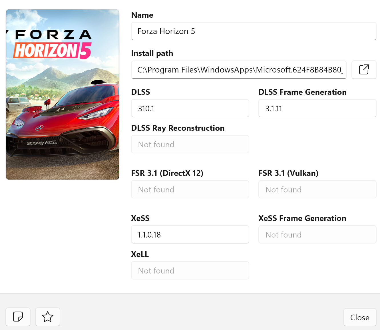Click the FSR 3.1 (DirectX 12) label
Image resolution: width=380 pixels, height=330 pixels.
click(x=167, y=173)
